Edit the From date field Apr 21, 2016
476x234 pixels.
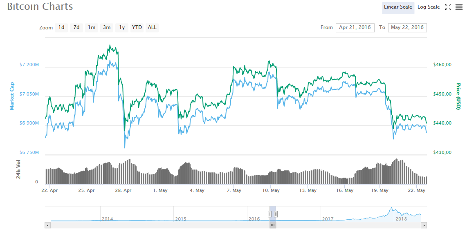point(355,28)
